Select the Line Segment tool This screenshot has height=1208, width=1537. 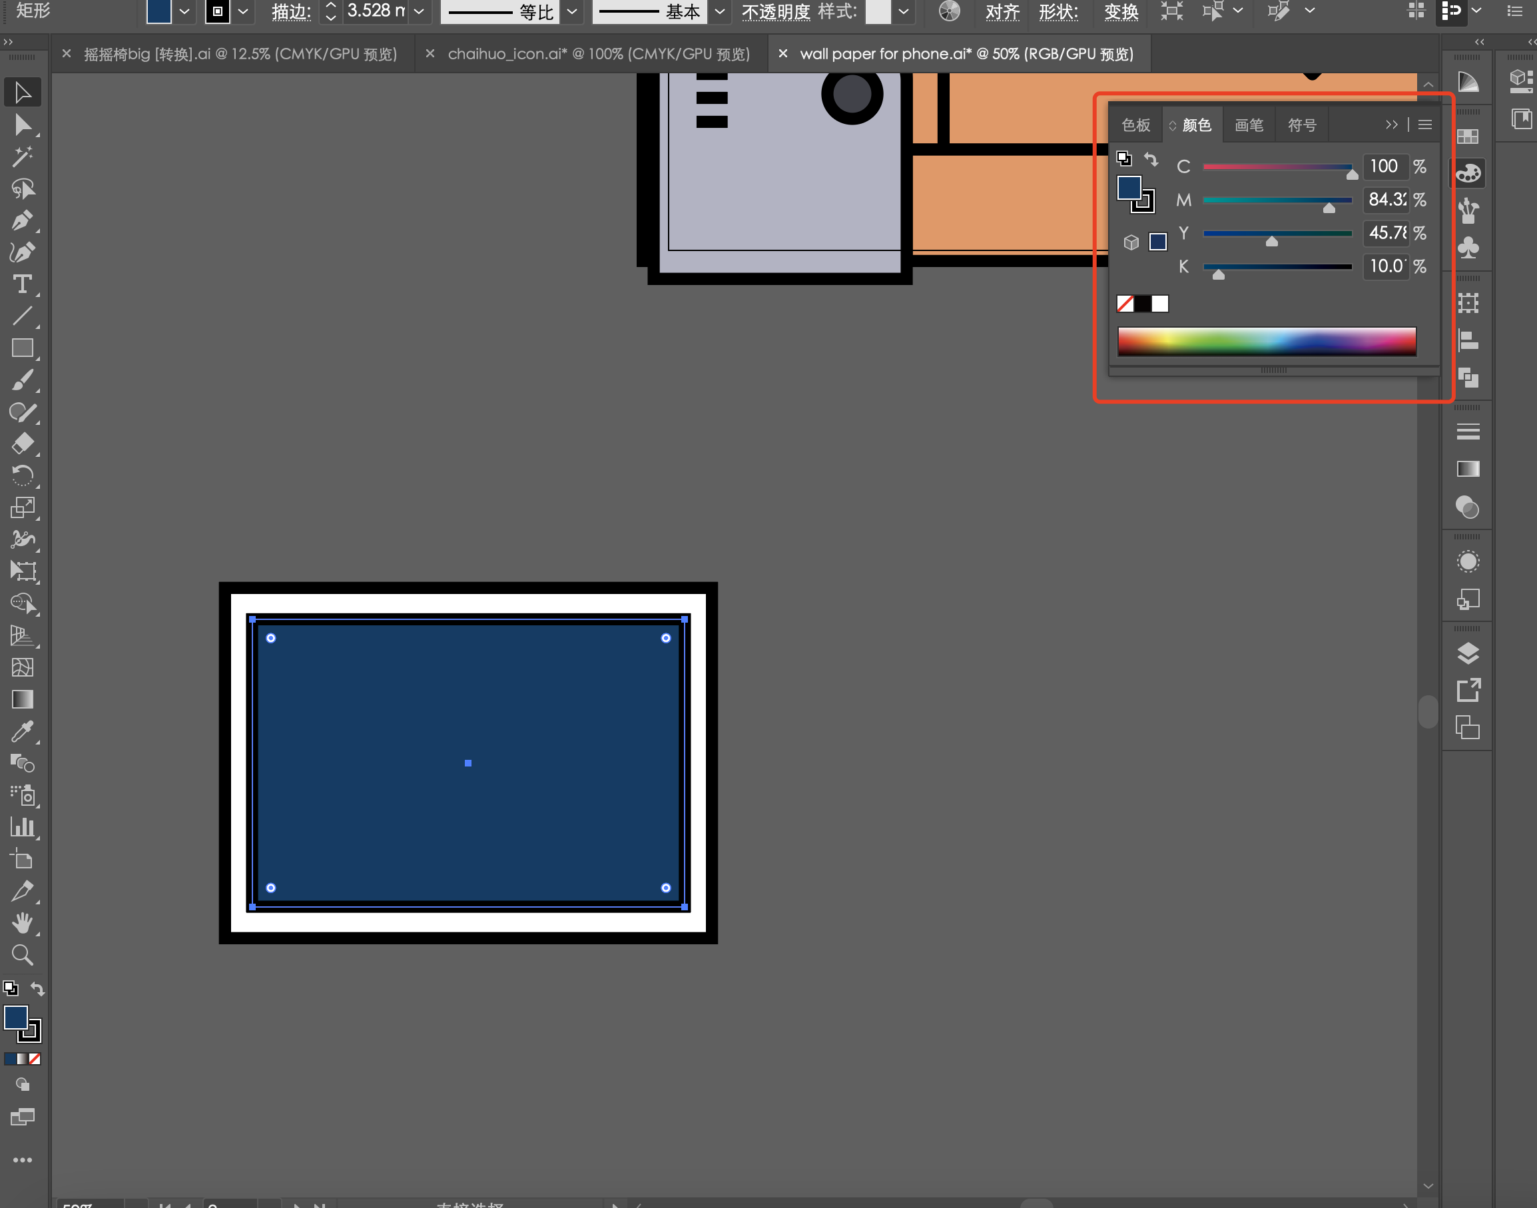point(22,316)
